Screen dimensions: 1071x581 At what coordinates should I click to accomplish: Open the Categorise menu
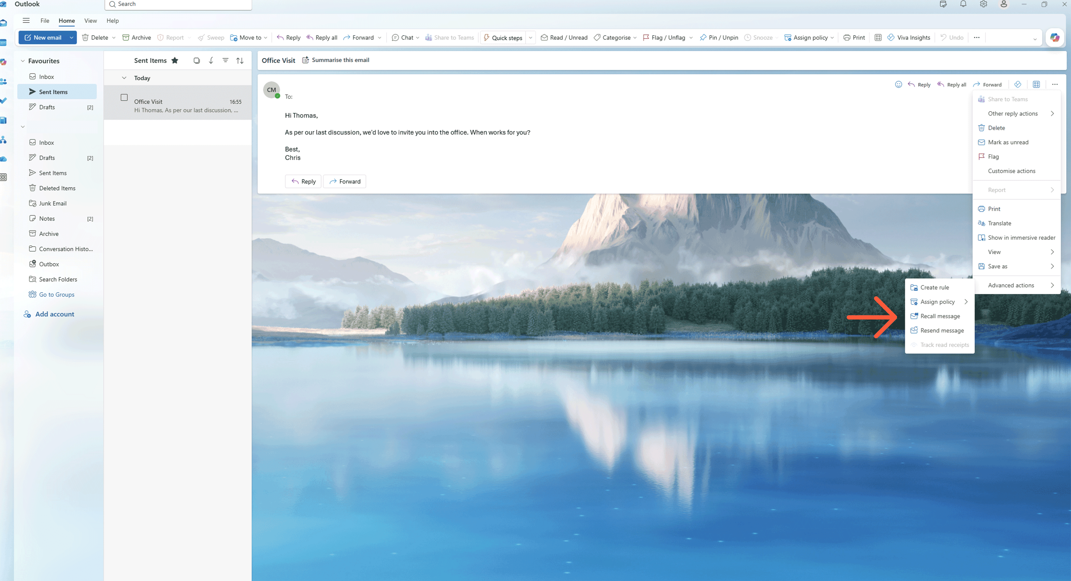click(x=615, y=38)
